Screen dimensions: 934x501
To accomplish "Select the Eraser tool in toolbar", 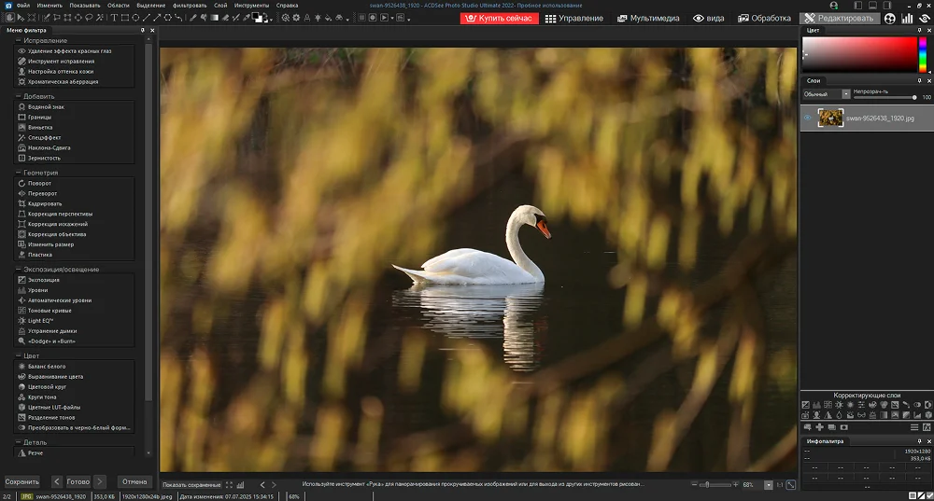I will [x=225, y=18].
